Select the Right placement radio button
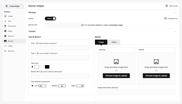The width and height of the screenshot is (182, 104). click(x=69, y=86)
